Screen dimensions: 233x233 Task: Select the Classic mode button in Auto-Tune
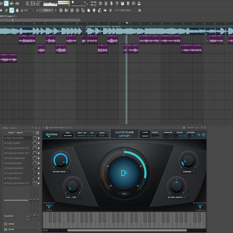coord(145,132)
